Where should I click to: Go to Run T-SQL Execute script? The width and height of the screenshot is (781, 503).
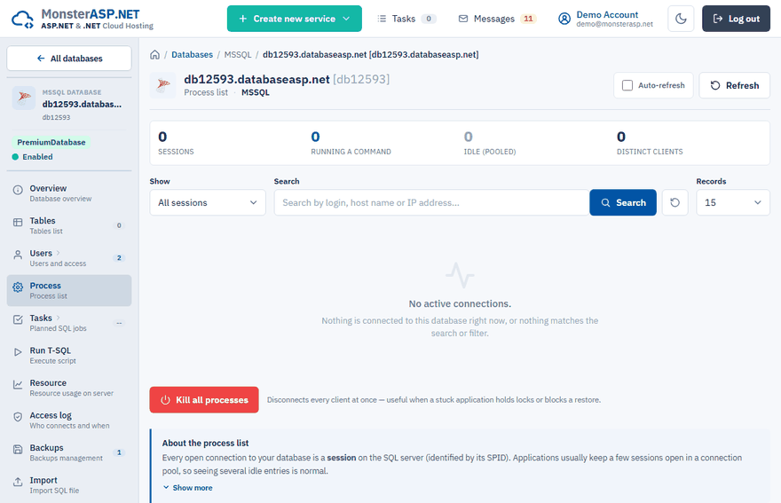[69, 356]
